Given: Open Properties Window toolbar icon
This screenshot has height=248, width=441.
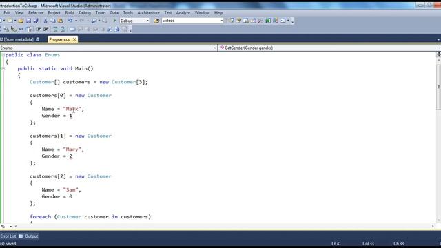Looking at the screenshot, I should [x=238, y=21].
